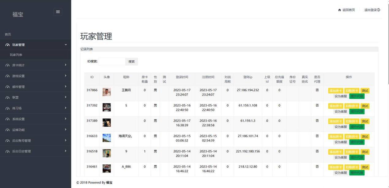Go to 首页 in the sidebar
The height and width of the screenshot is (188, 389).
(x=8, y=34)
